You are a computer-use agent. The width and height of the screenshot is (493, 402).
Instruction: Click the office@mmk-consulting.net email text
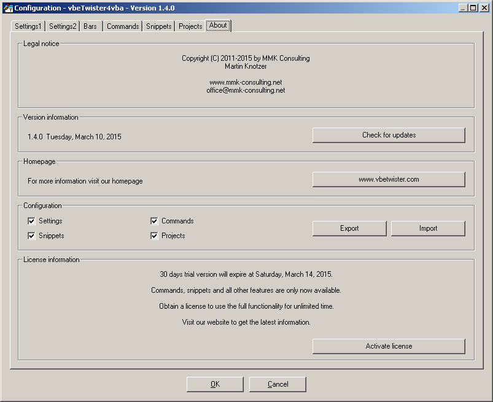[246, 90]
